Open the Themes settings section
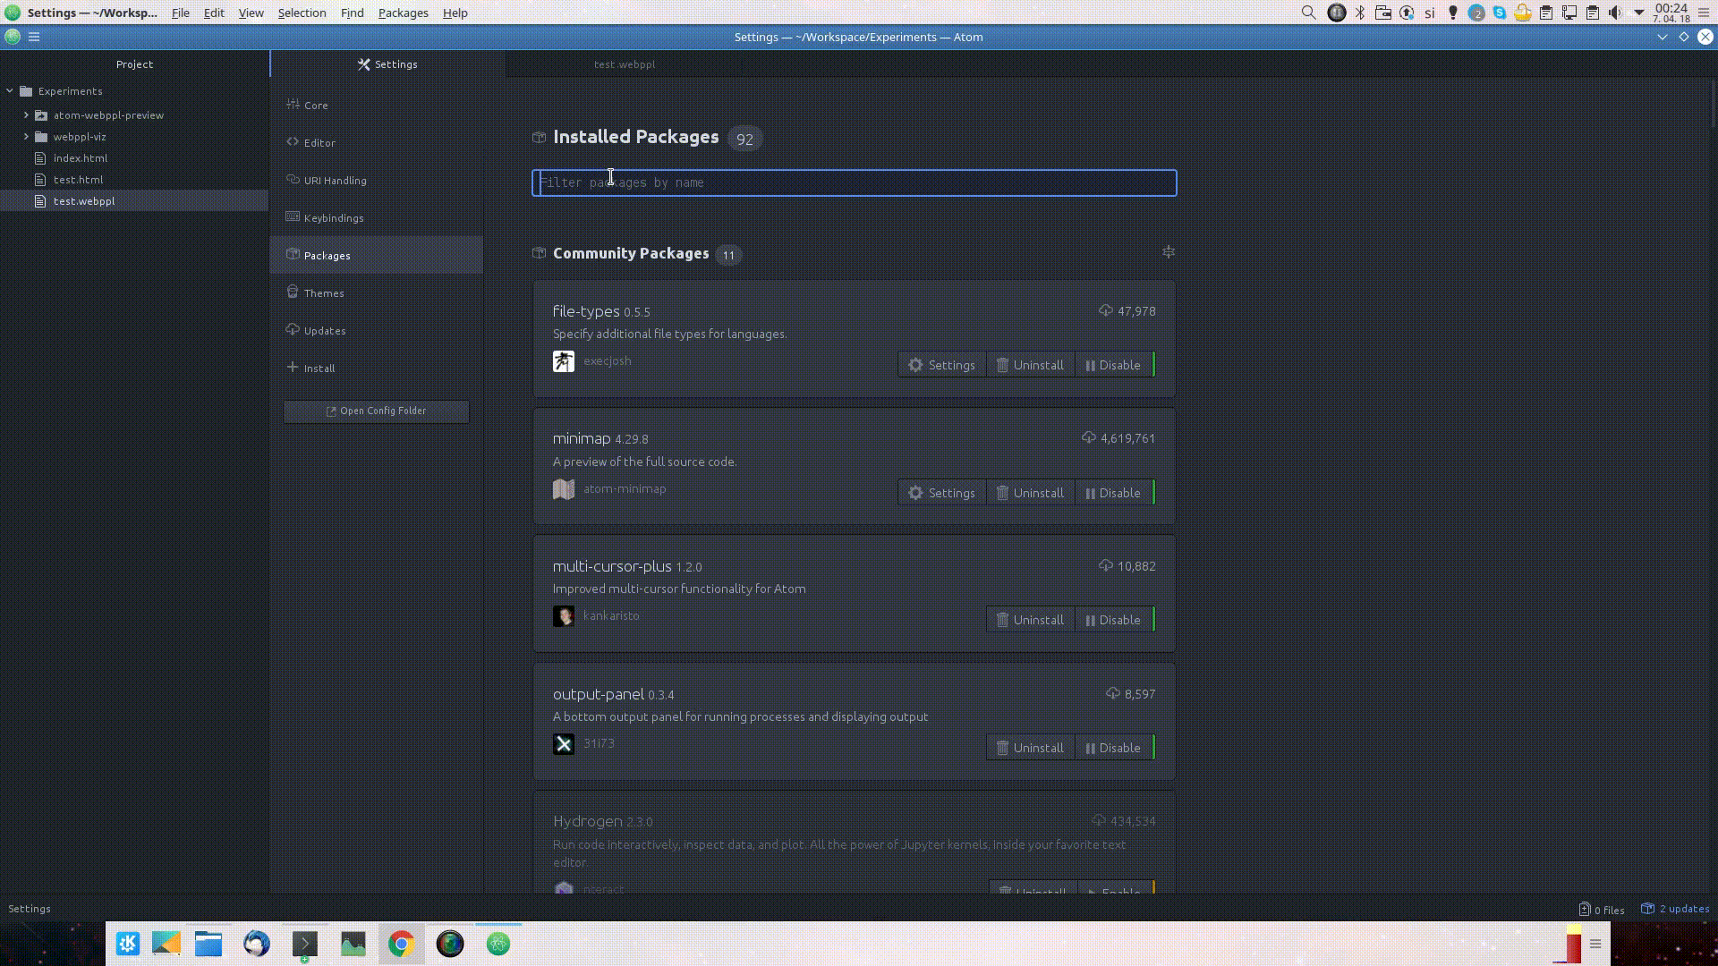 coord(323,293)
